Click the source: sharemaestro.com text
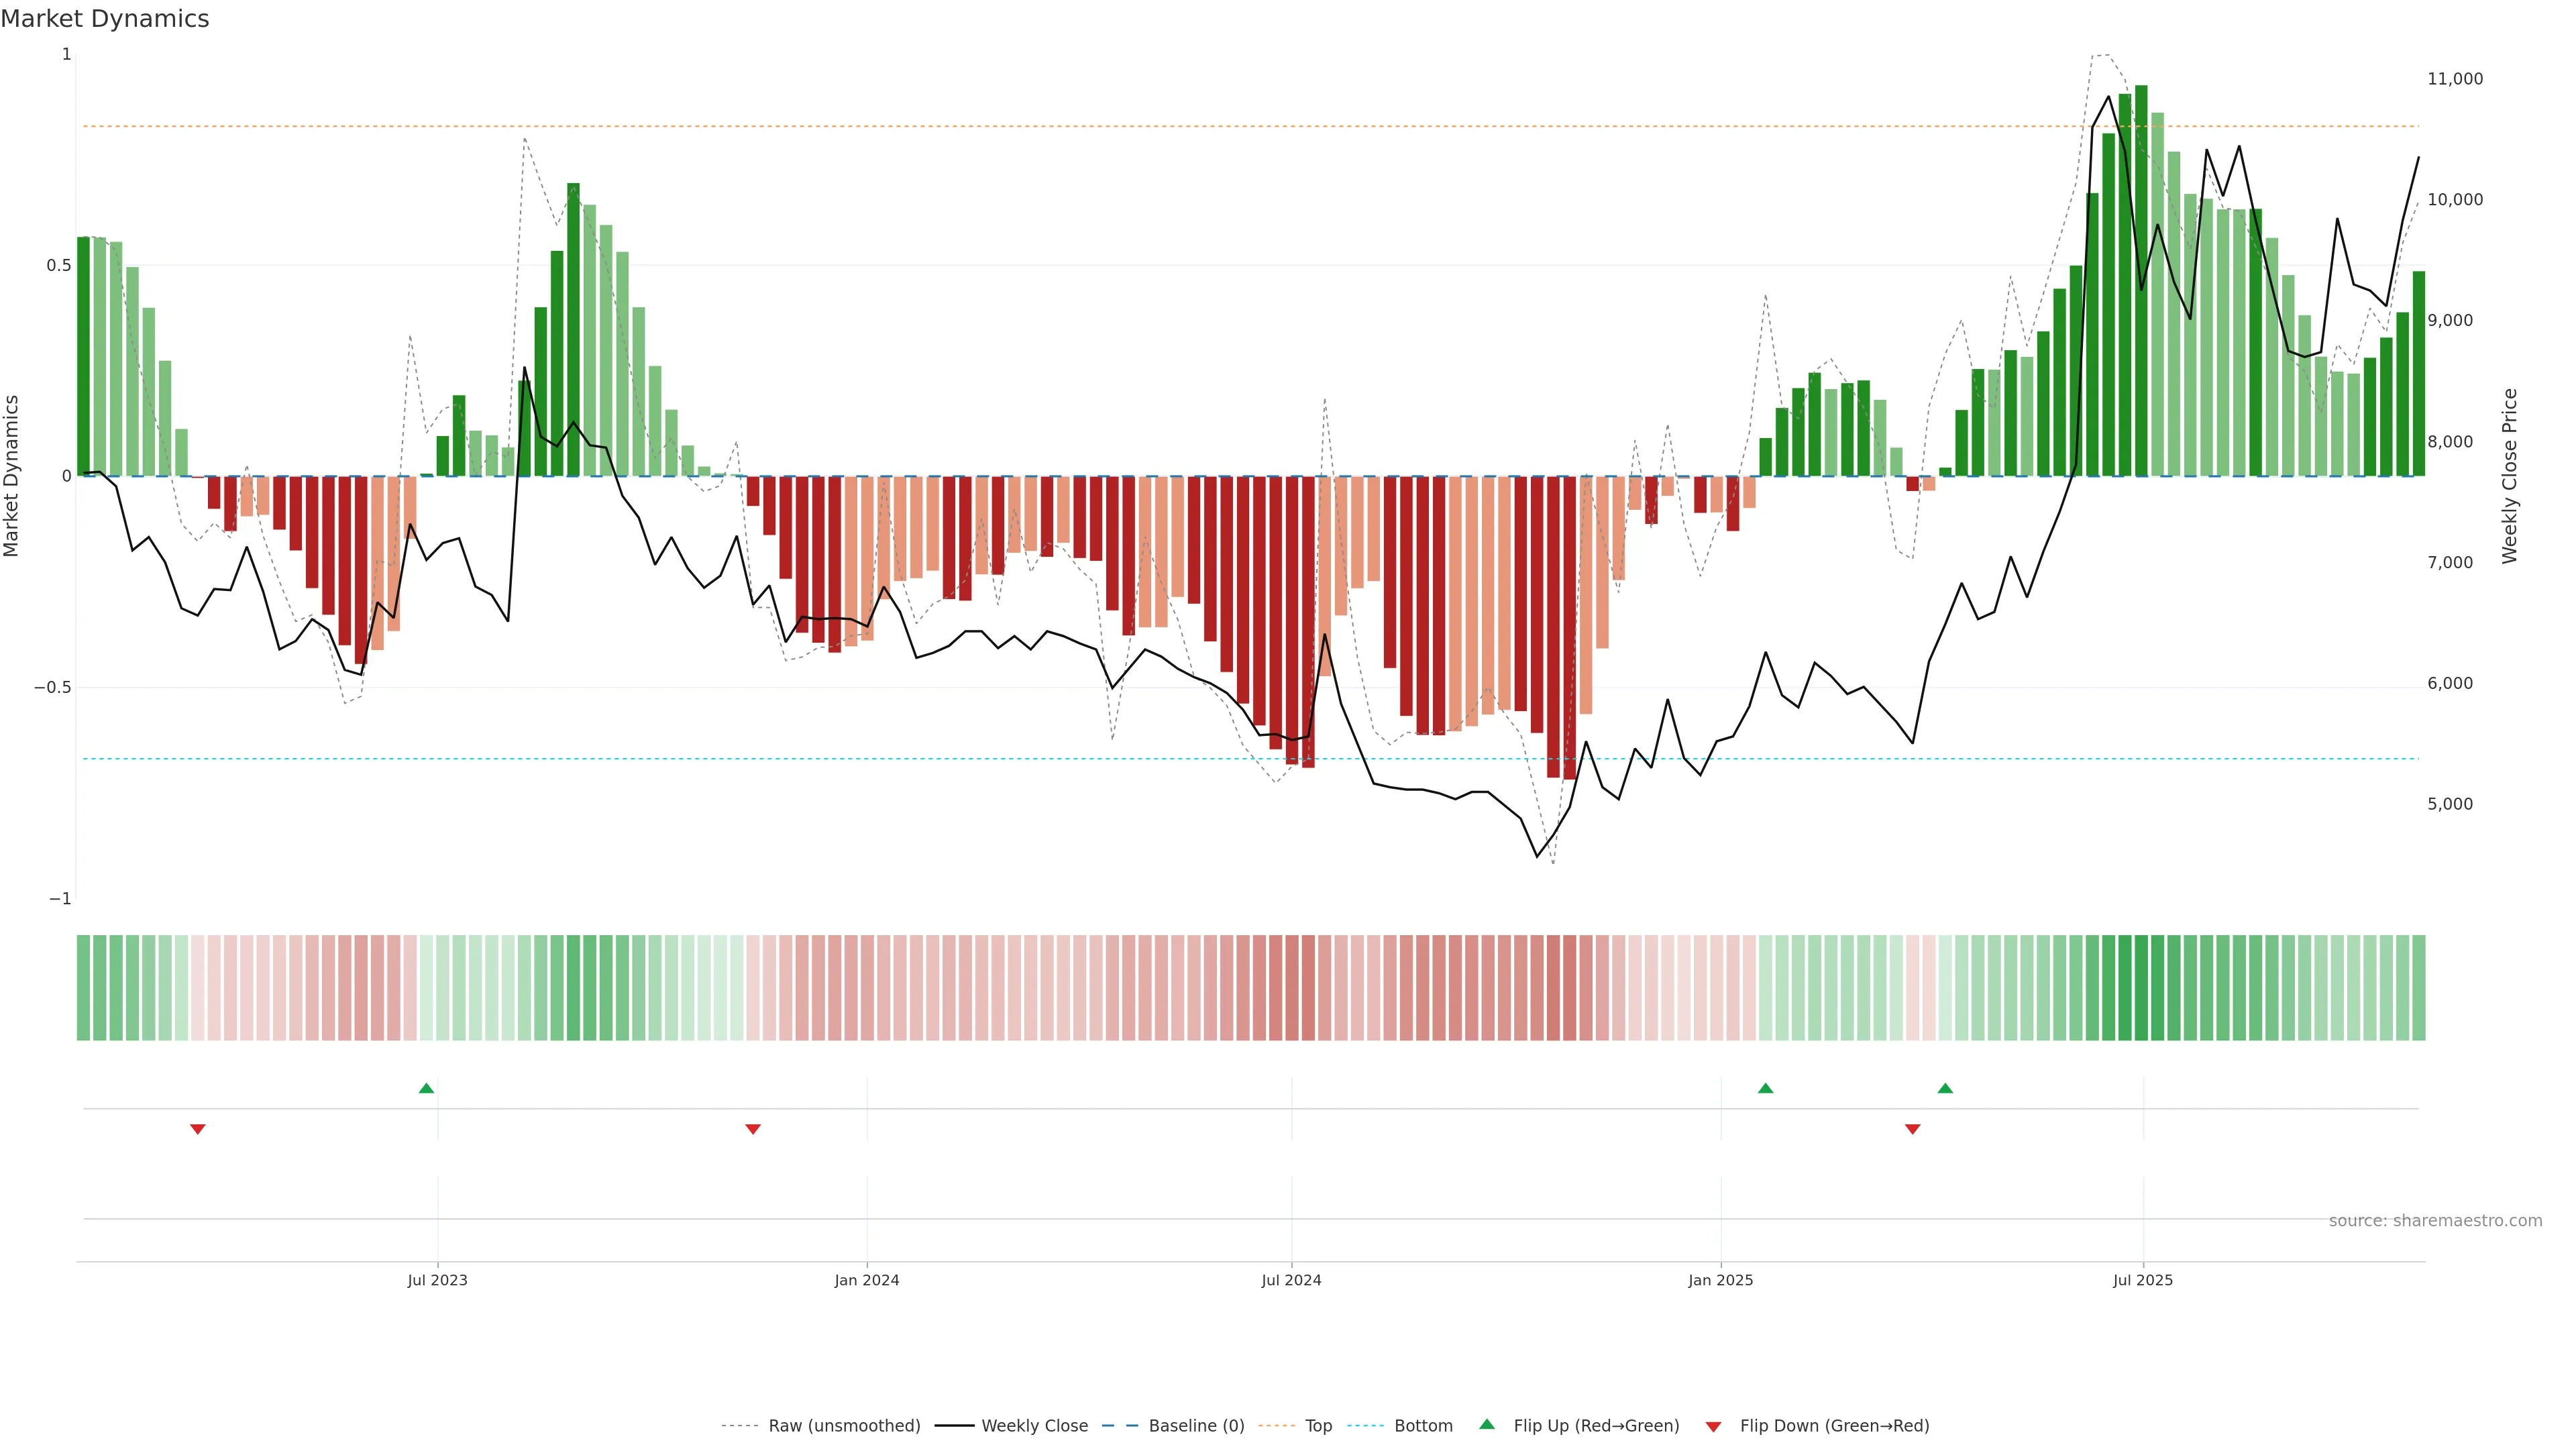Image resolution: width=2576 pixels, height=1449 pixels. 2435,1220
